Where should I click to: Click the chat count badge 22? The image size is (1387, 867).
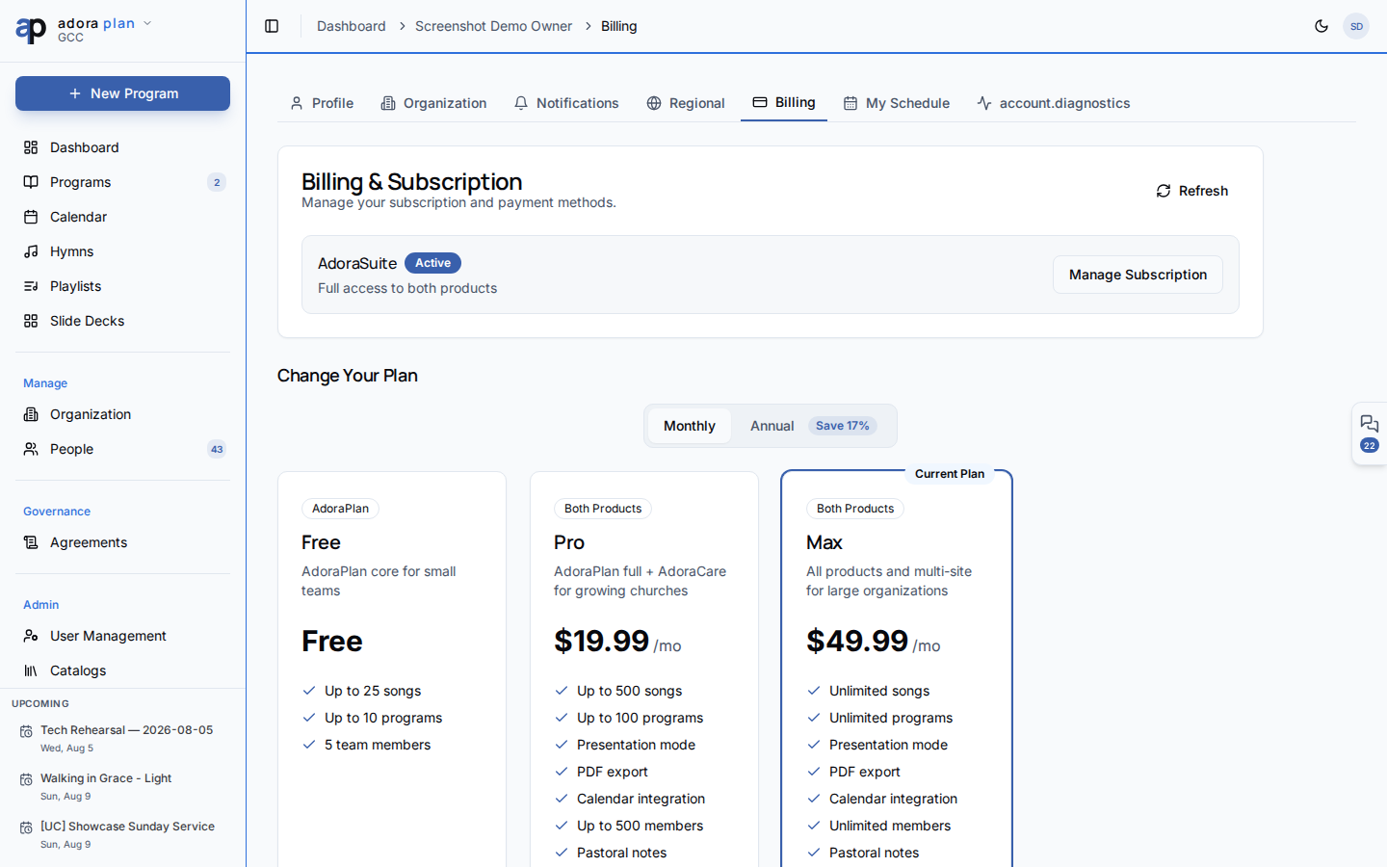[1370, 445]
